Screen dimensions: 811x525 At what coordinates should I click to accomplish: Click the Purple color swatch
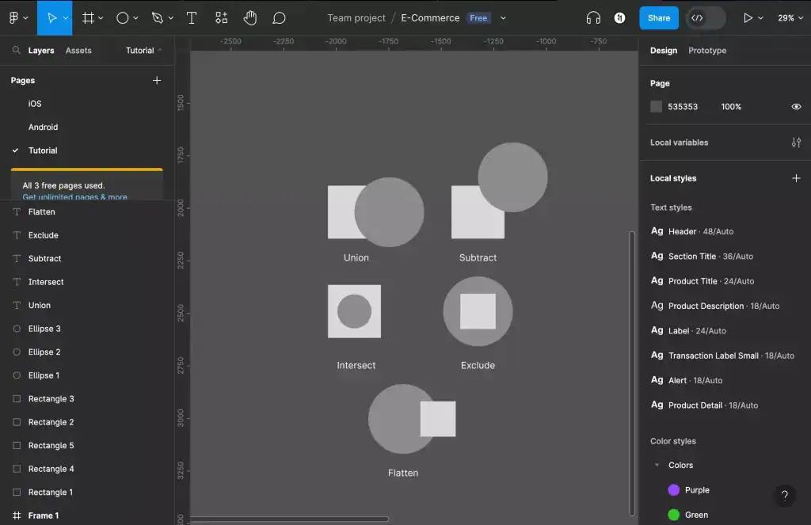pos(672,489)
